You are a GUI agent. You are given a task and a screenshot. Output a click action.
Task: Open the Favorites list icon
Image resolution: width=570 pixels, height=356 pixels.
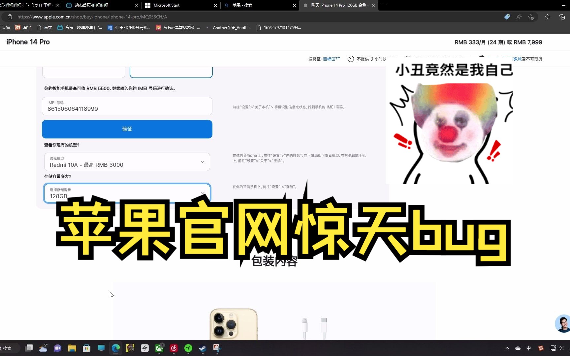tap(548, 17)
